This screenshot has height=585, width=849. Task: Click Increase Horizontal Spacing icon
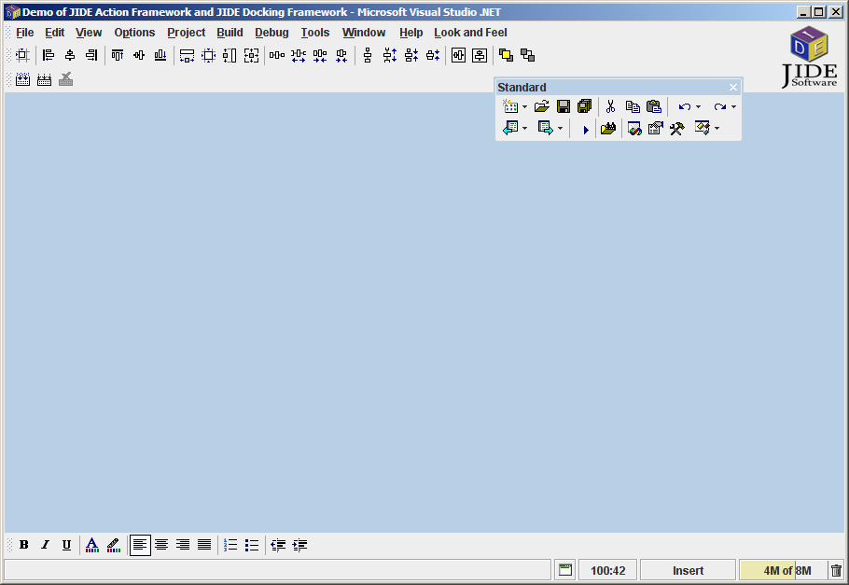click(x=299, y=55)
